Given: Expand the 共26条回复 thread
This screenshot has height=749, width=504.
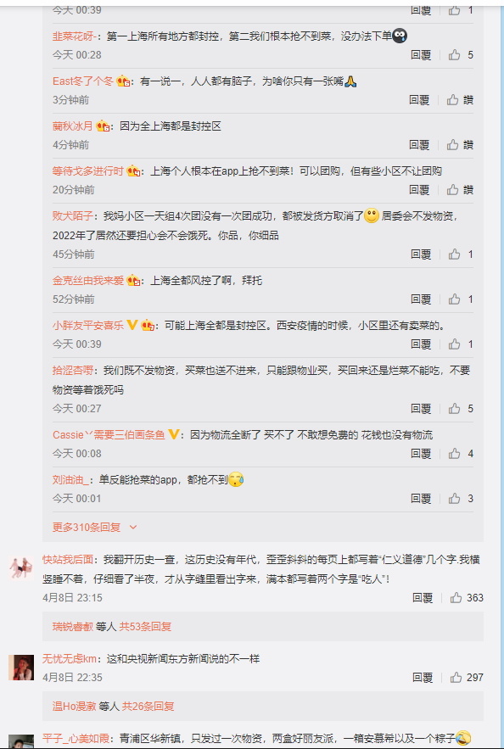Looking at the screenshot, I should [x=148, y=706].
